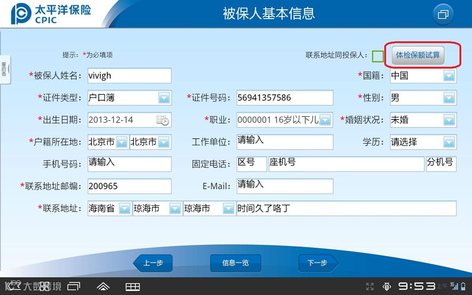Screen dimensions: 472x295
Task: Open the 证件类型 dropdown showing 户口簿
Action: click(x=129, y=98)
